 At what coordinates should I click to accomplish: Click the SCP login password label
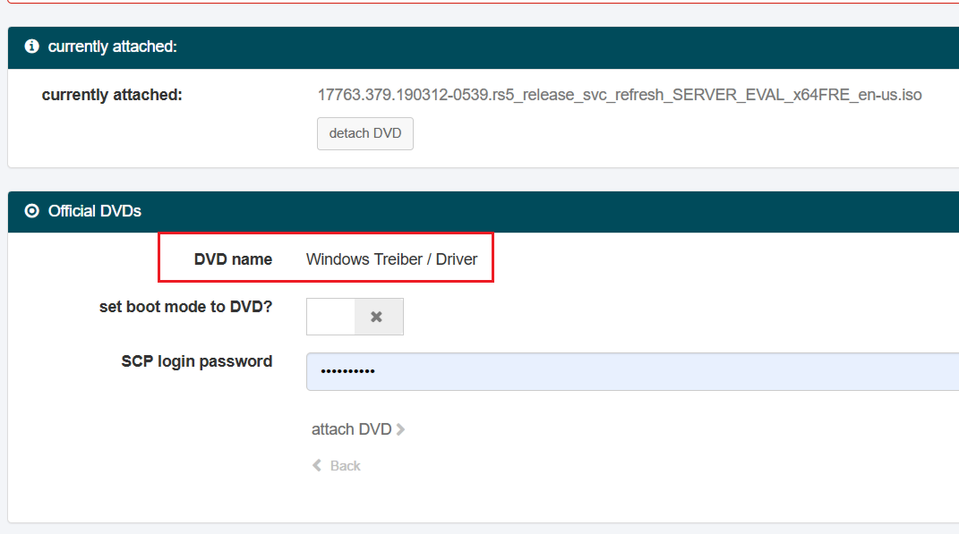click(x=197, y=361)
